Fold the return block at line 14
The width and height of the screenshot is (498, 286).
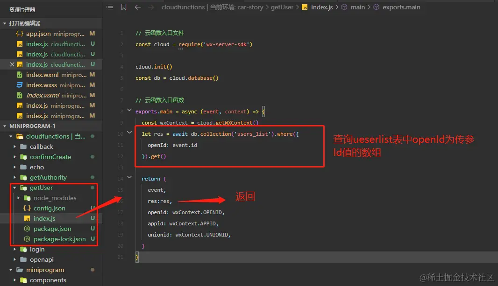point(129,178)
